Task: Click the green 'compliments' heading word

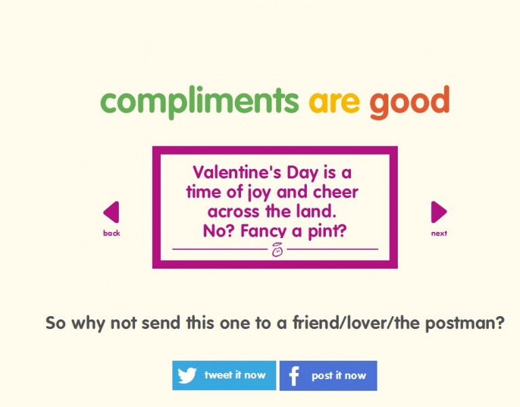Action: [x=200, y=101]
